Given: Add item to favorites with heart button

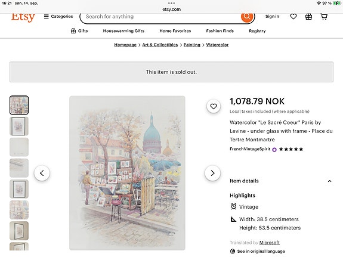Looking at the screenshot, I should point(214,106).
